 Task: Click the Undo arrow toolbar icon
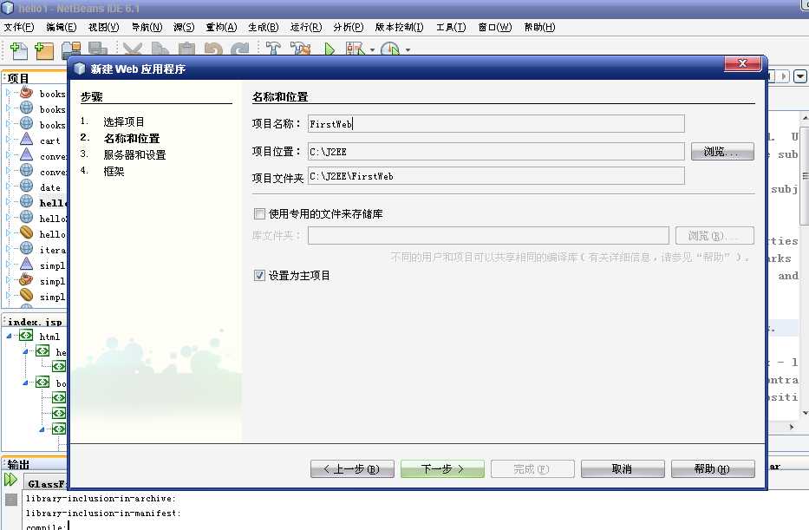click(213, 49)
